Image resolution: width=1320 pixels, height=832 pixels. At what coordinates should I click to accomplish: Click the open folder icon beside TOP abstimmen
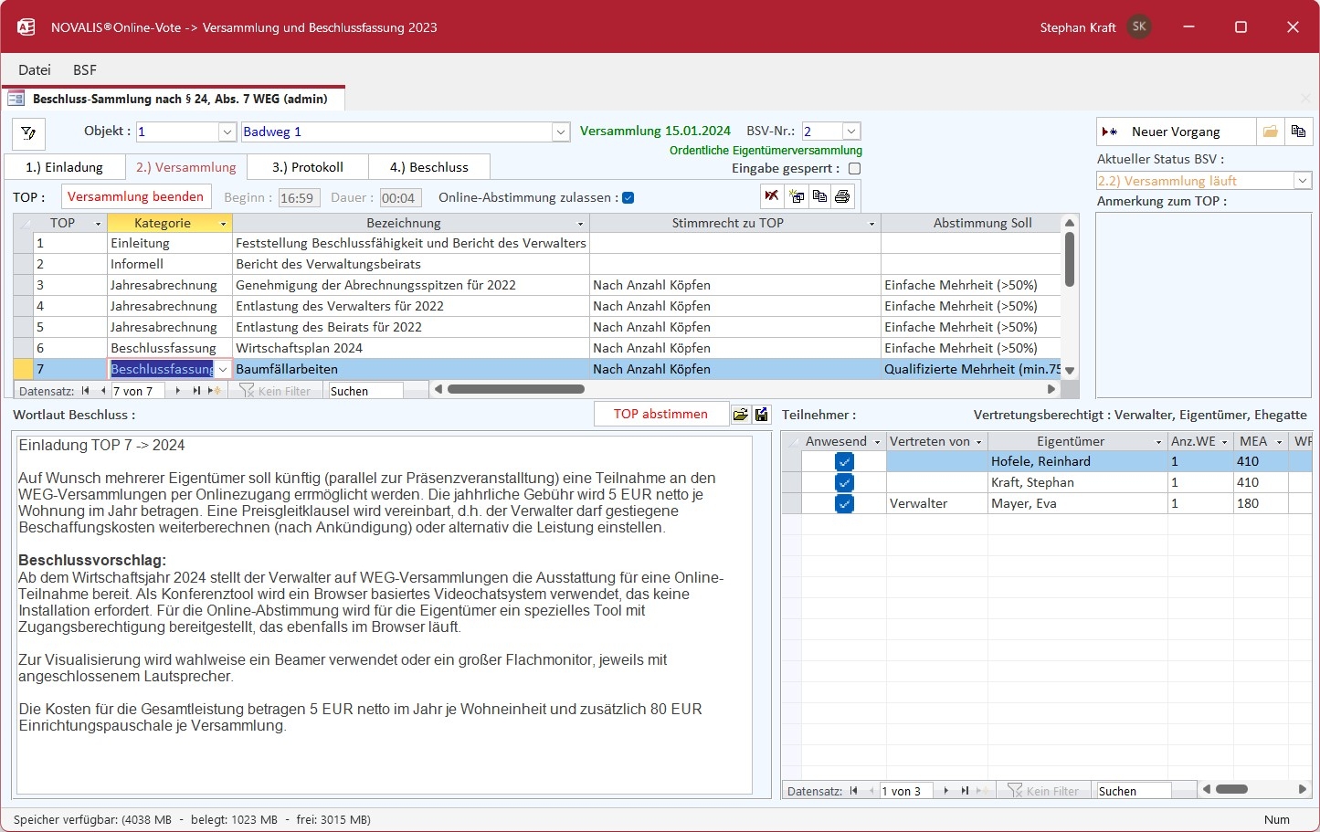click(x=741, y=415)
